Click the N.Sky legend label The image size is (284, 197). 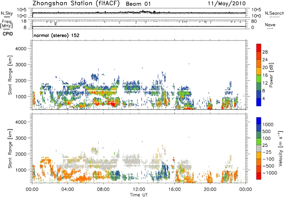tap(7, 13)
